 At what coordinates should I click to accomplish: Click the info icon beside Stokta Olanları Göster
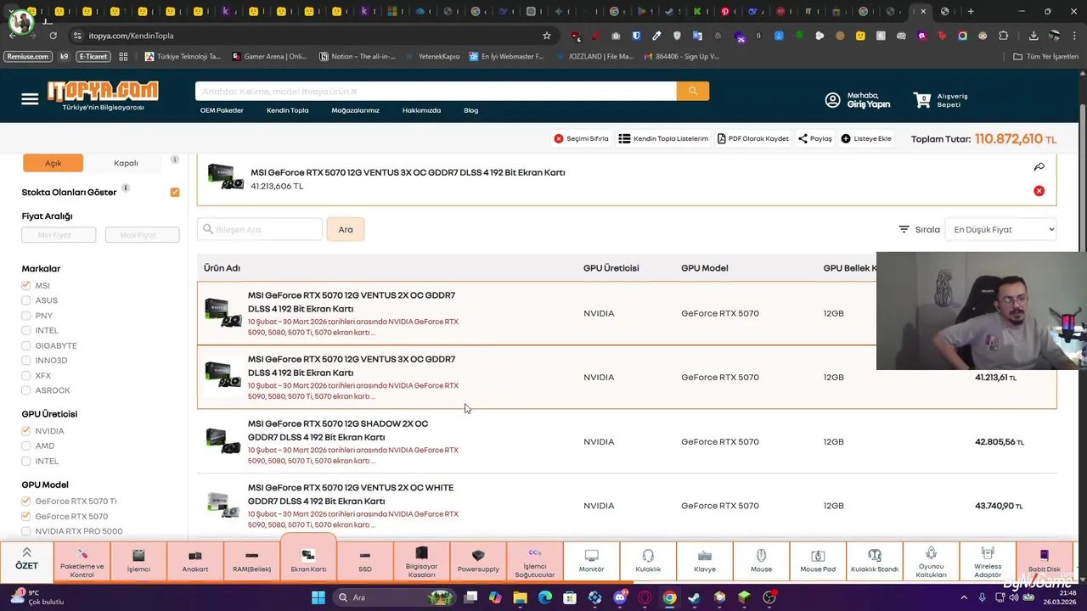click(x=126, y=188)
